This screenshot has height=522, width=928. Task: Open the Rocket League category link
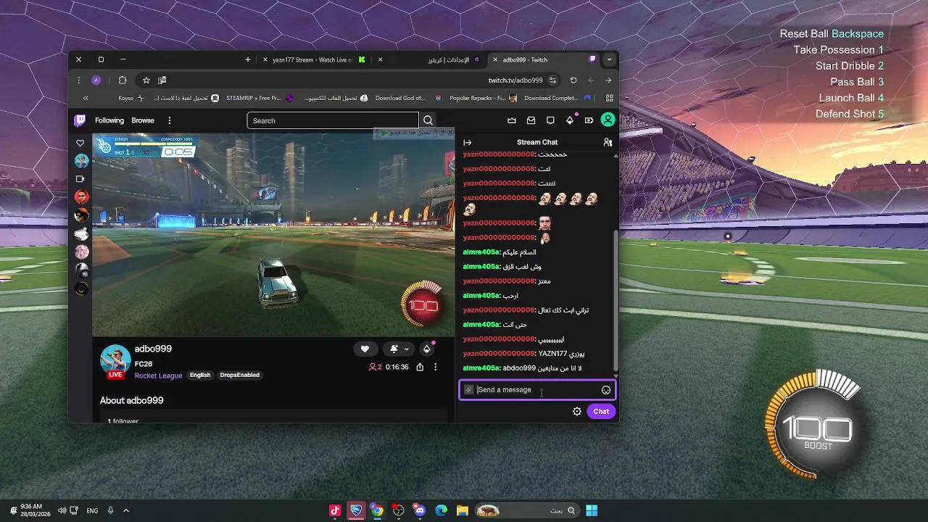158,376
